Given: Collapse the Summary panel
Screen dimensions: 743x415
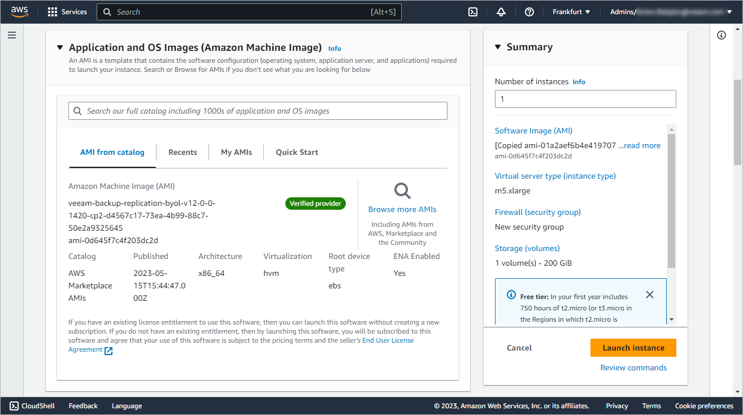Looking at the screenshot, I should [498, 47].
